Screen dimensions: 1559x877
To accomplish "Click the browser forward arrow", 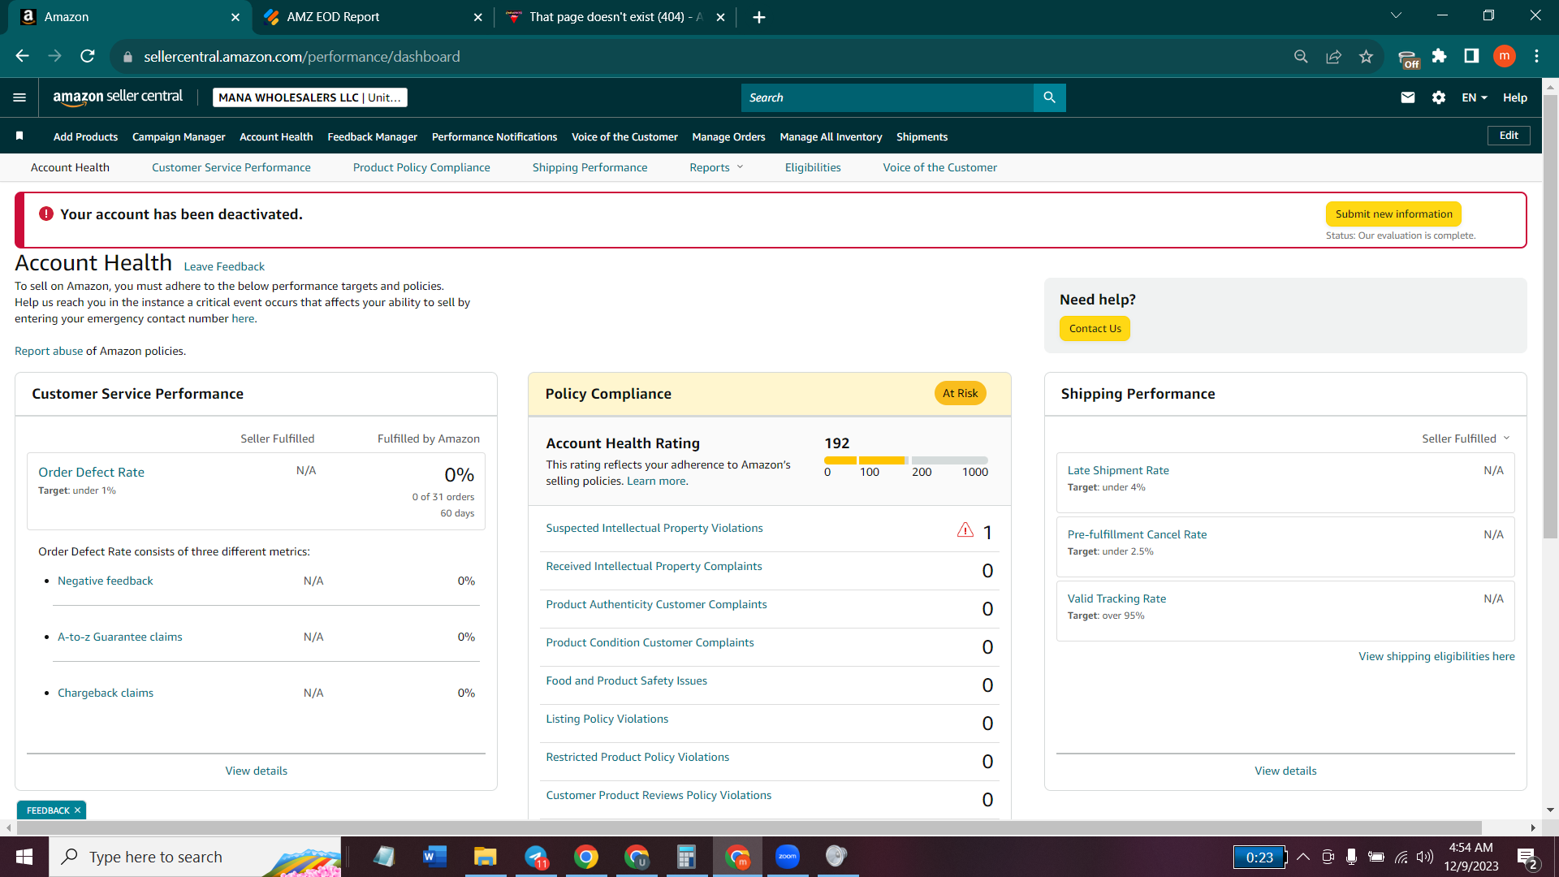I will 54,56.
